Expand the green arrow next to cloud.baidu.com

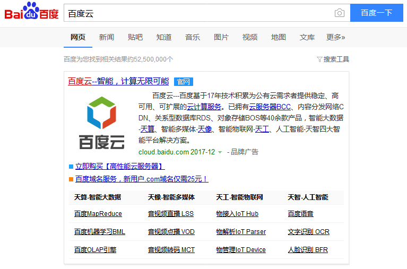click(220, 152)
